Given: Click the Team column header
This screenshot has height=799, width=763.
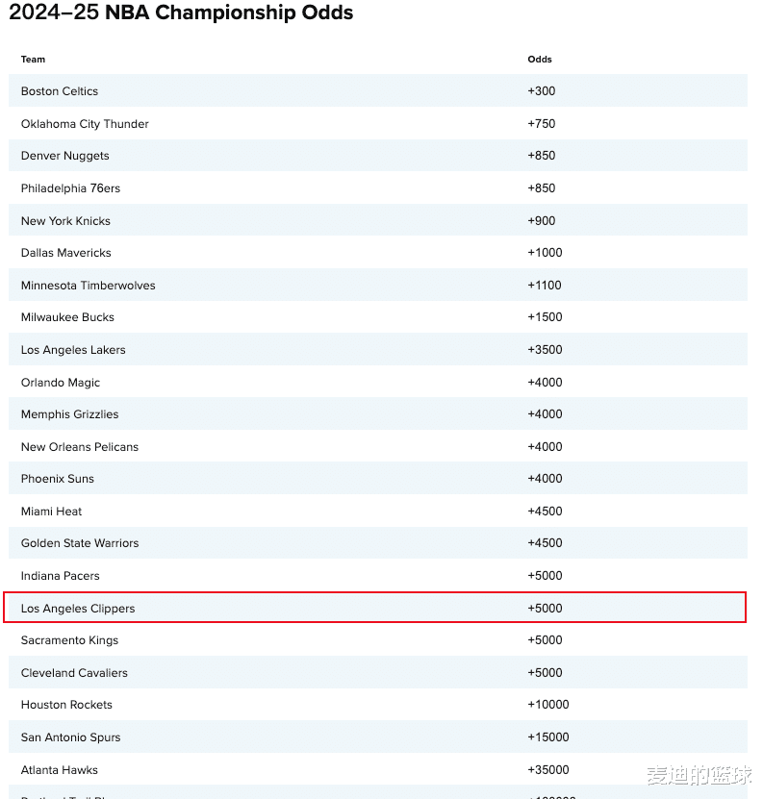Looking at the screenshot, I should (x=34, y=60).
